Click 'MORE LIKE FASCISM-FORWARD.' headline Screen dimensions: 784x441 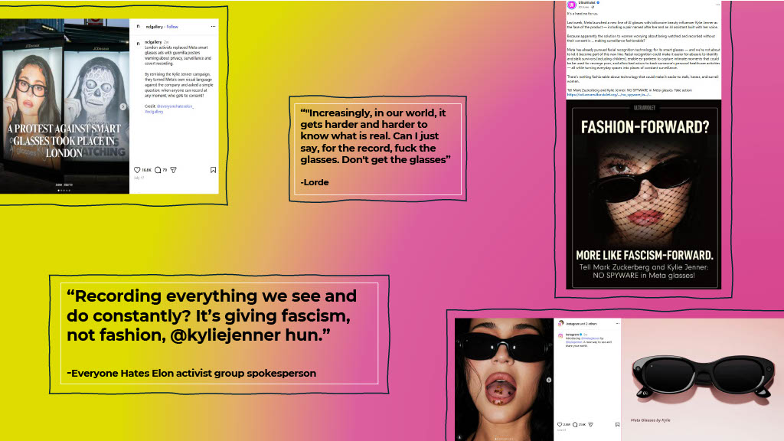pos(644,255)
